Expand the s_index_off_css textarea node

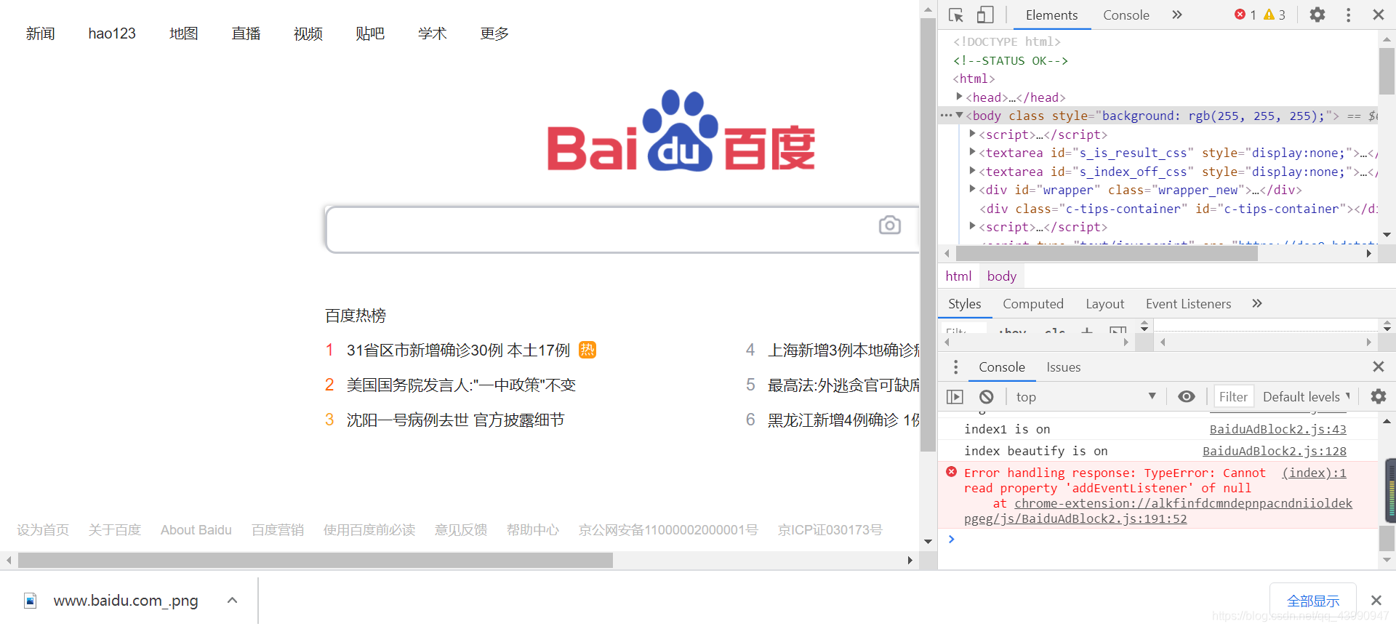click(x=972, y=170)
